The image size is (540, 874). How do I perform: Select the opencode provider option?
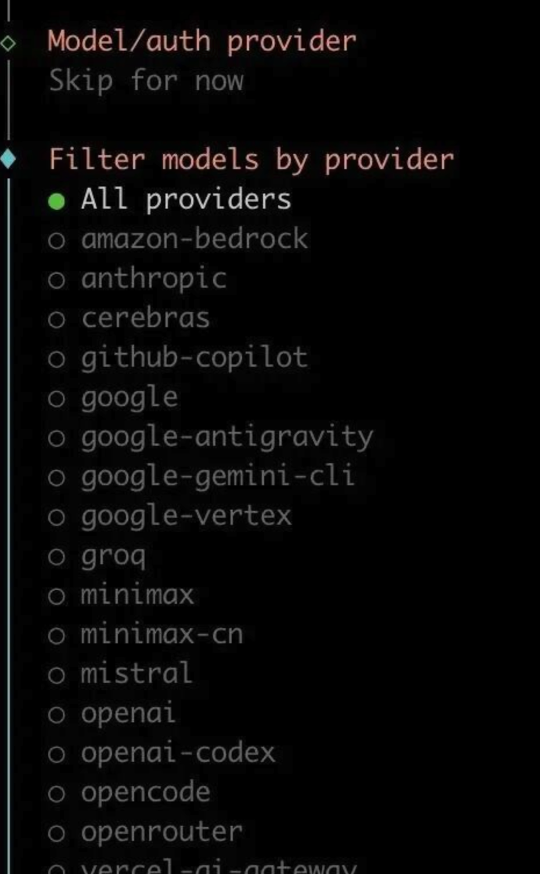145,793
